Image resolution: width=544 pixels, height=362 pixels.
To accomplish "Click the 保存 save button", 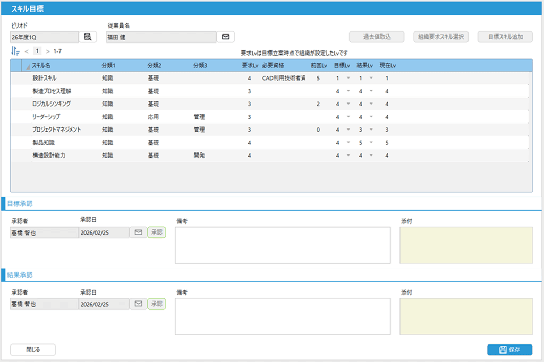I will click(509, 349).
